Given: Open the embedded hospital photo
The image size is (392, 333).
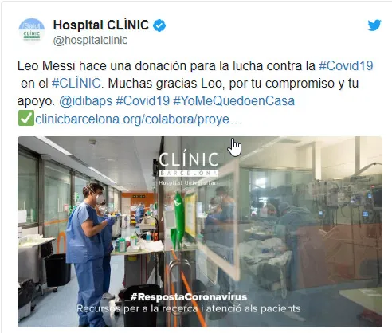Looking at the screenshot, I should 200,232.
